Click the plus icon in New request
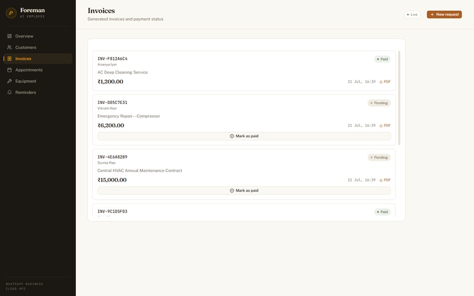Viewport: 474px width, 296px height. [432, 15]
